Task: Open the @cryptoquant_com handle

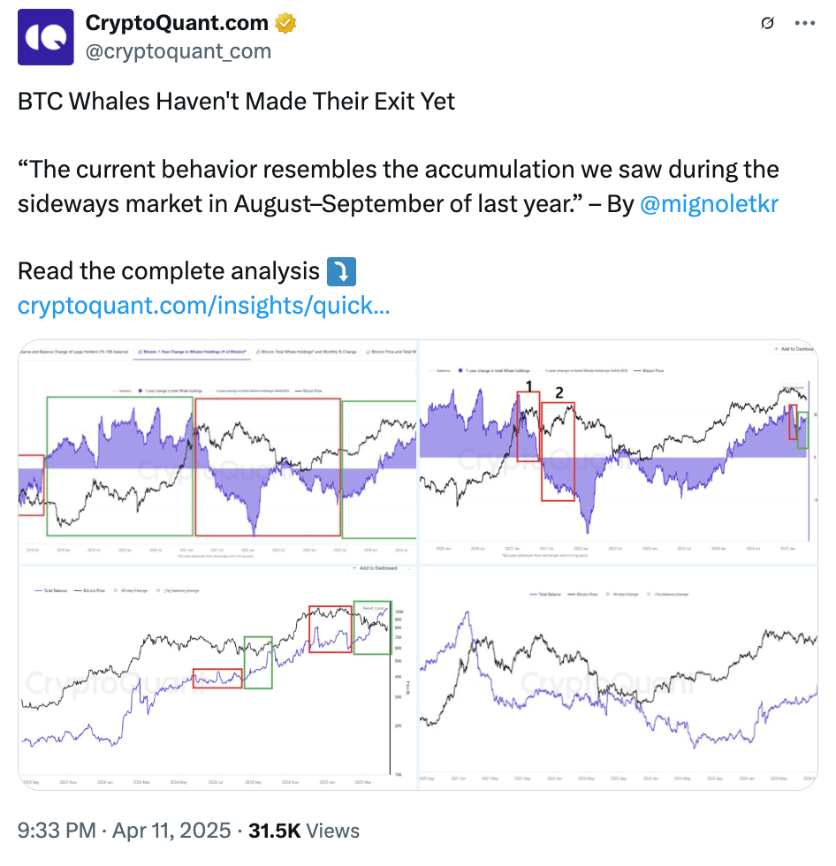Action: (x=178, y=51)
